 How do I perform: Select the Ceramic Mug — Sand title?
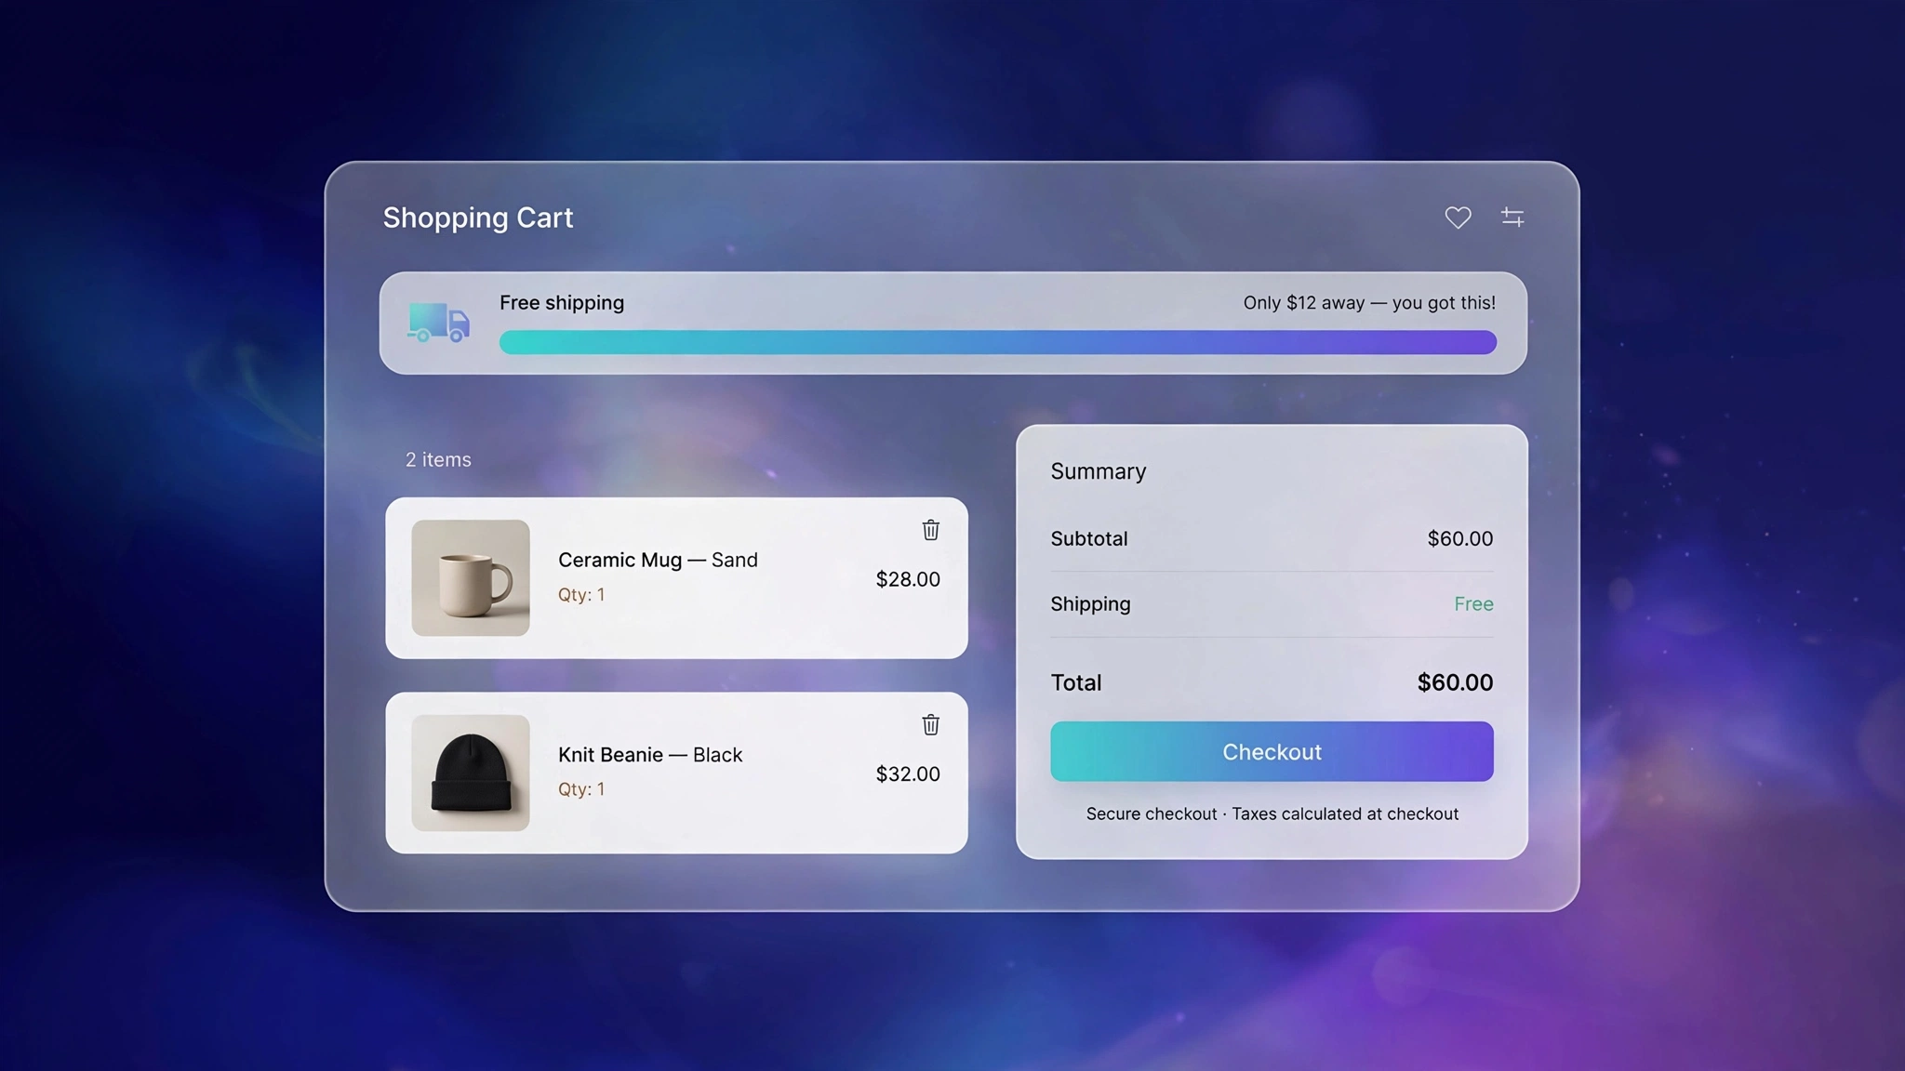pos(658,560)
